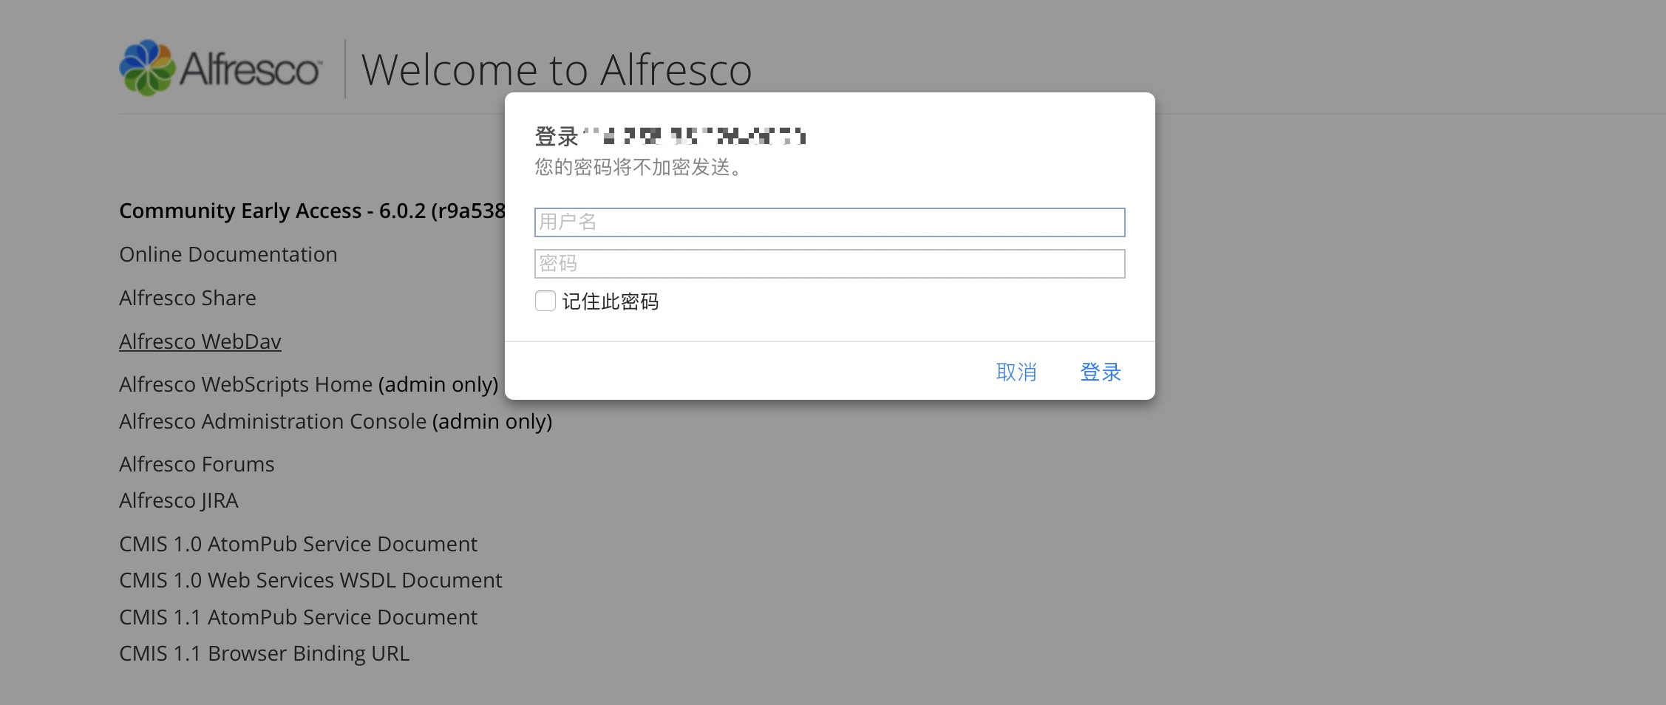Open CMIS 1.0 AtomPub Service Document
The width and height of the screenshot is (1666, 705).
[298, 544]
